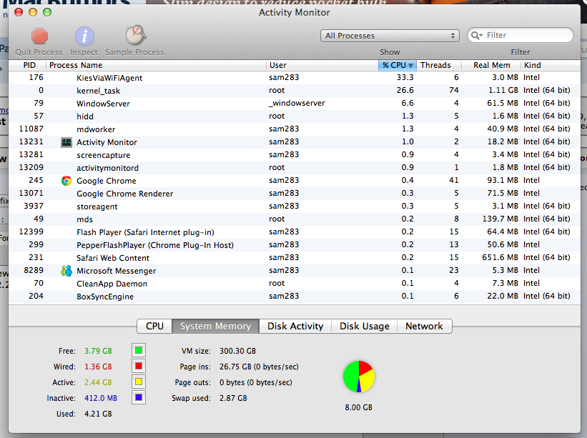
Task: Select PepperFlashPlayer (Chrome Plug-In Host) row
Action: (295, 244)
